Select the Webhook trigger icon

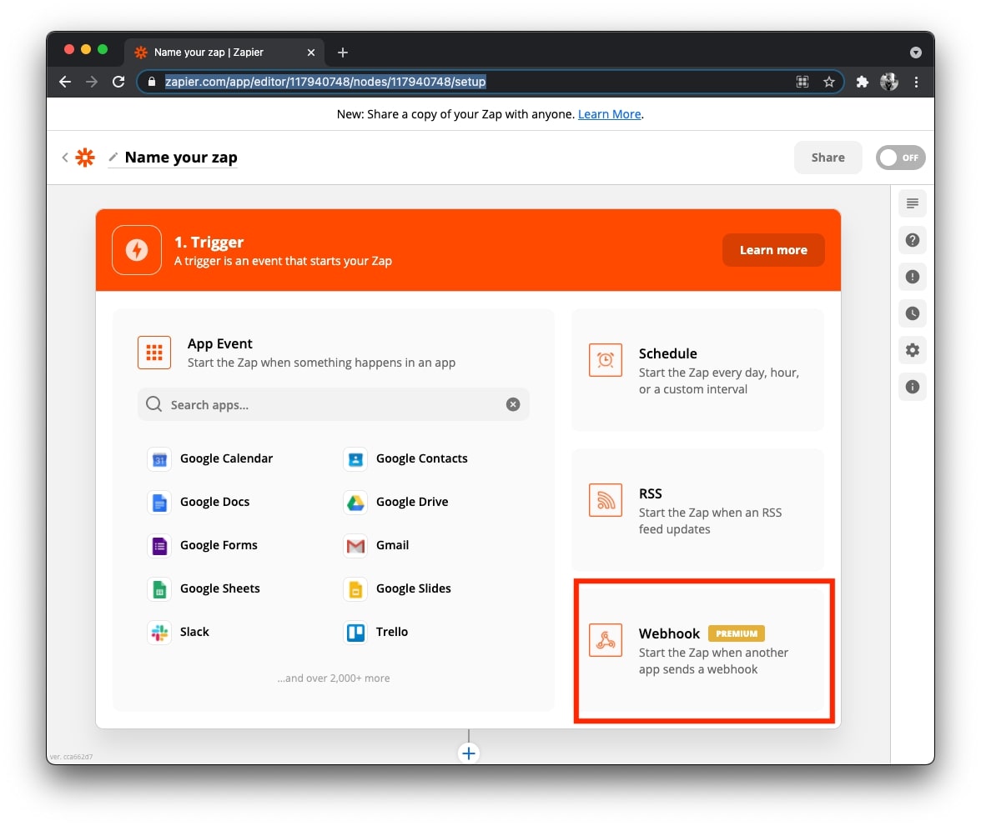pyautogui.click(x=605, y=639)
